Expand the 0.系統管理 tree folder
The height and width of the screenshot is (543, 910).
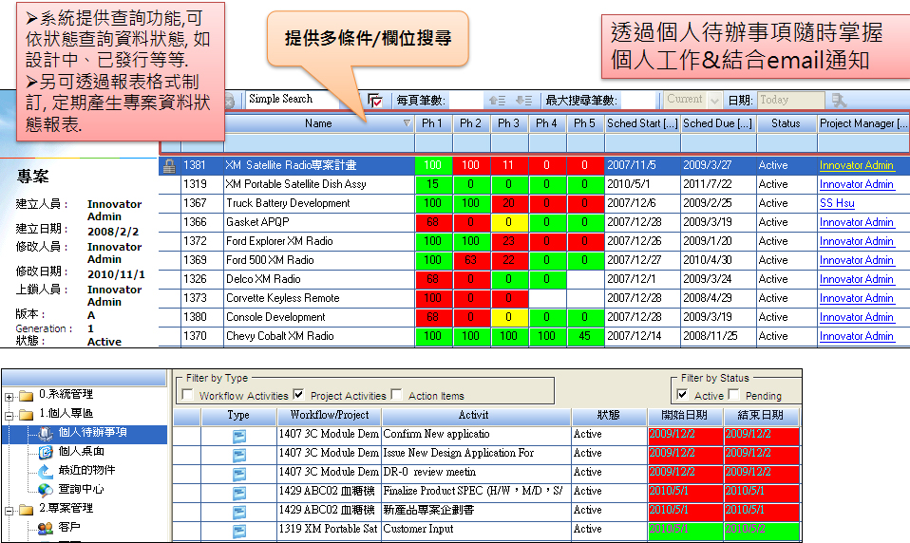point(9,395)
